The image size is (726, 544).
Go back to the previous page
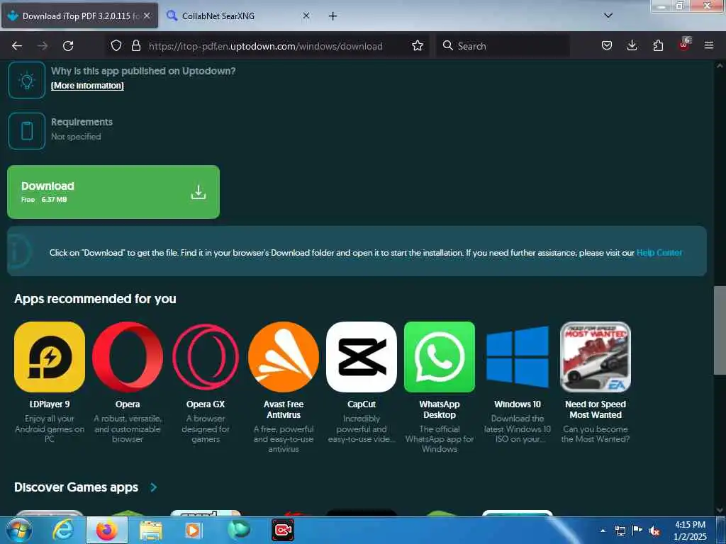coord(17,46)
